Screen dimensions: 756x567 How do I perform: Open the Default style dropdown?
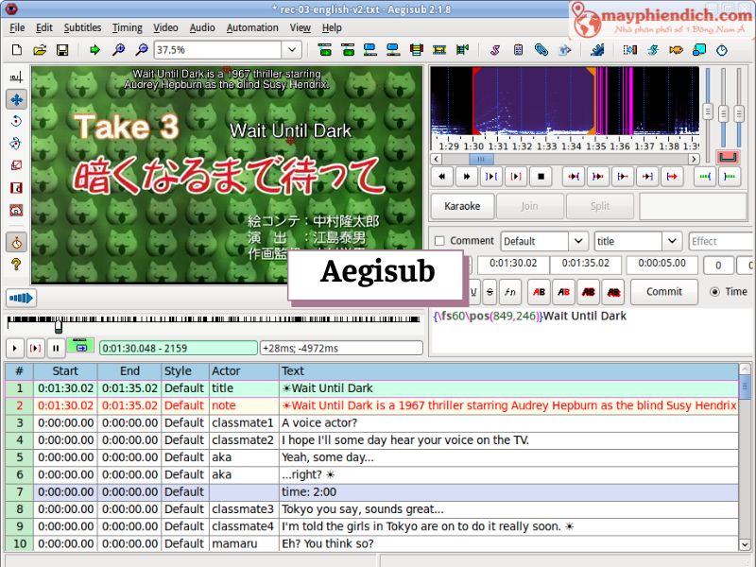[x=576, y=241]
